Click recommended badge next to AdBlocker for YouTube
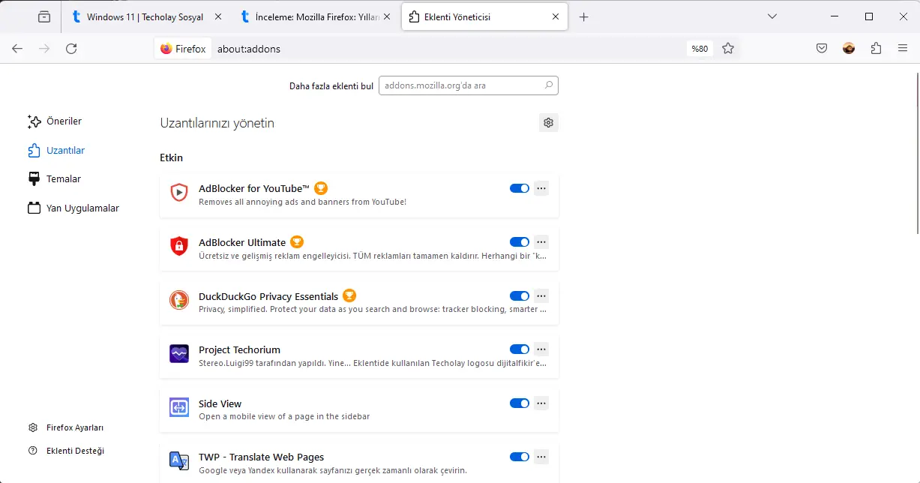The image size is (920, 483). click(321, 188)
